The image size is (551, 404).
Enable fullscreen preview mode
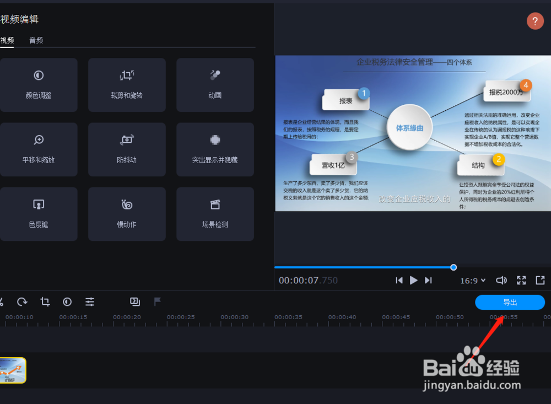point(521,280)
